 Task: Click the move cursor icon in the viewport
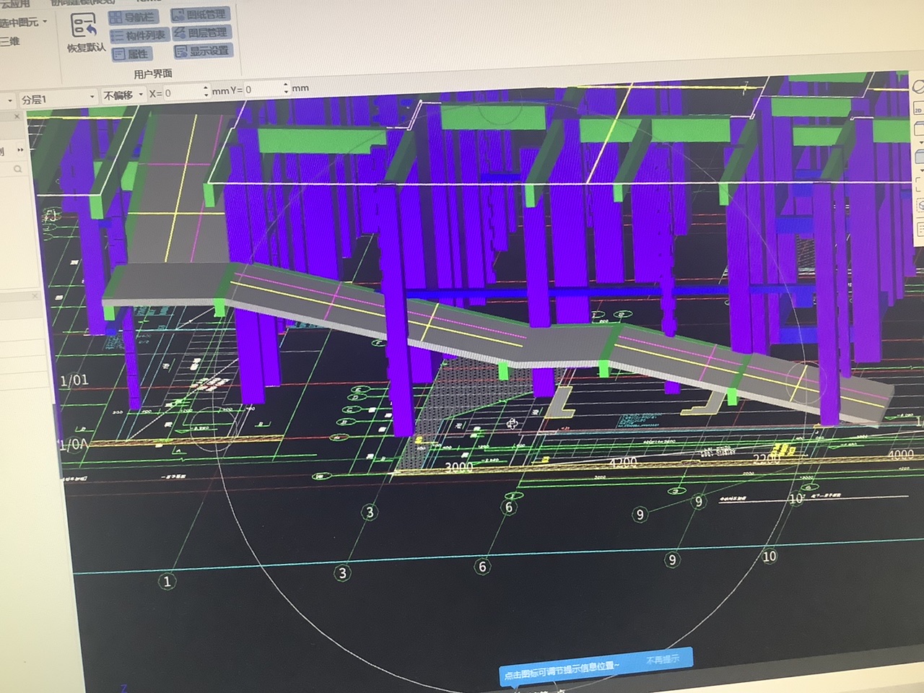coord(513,423)
